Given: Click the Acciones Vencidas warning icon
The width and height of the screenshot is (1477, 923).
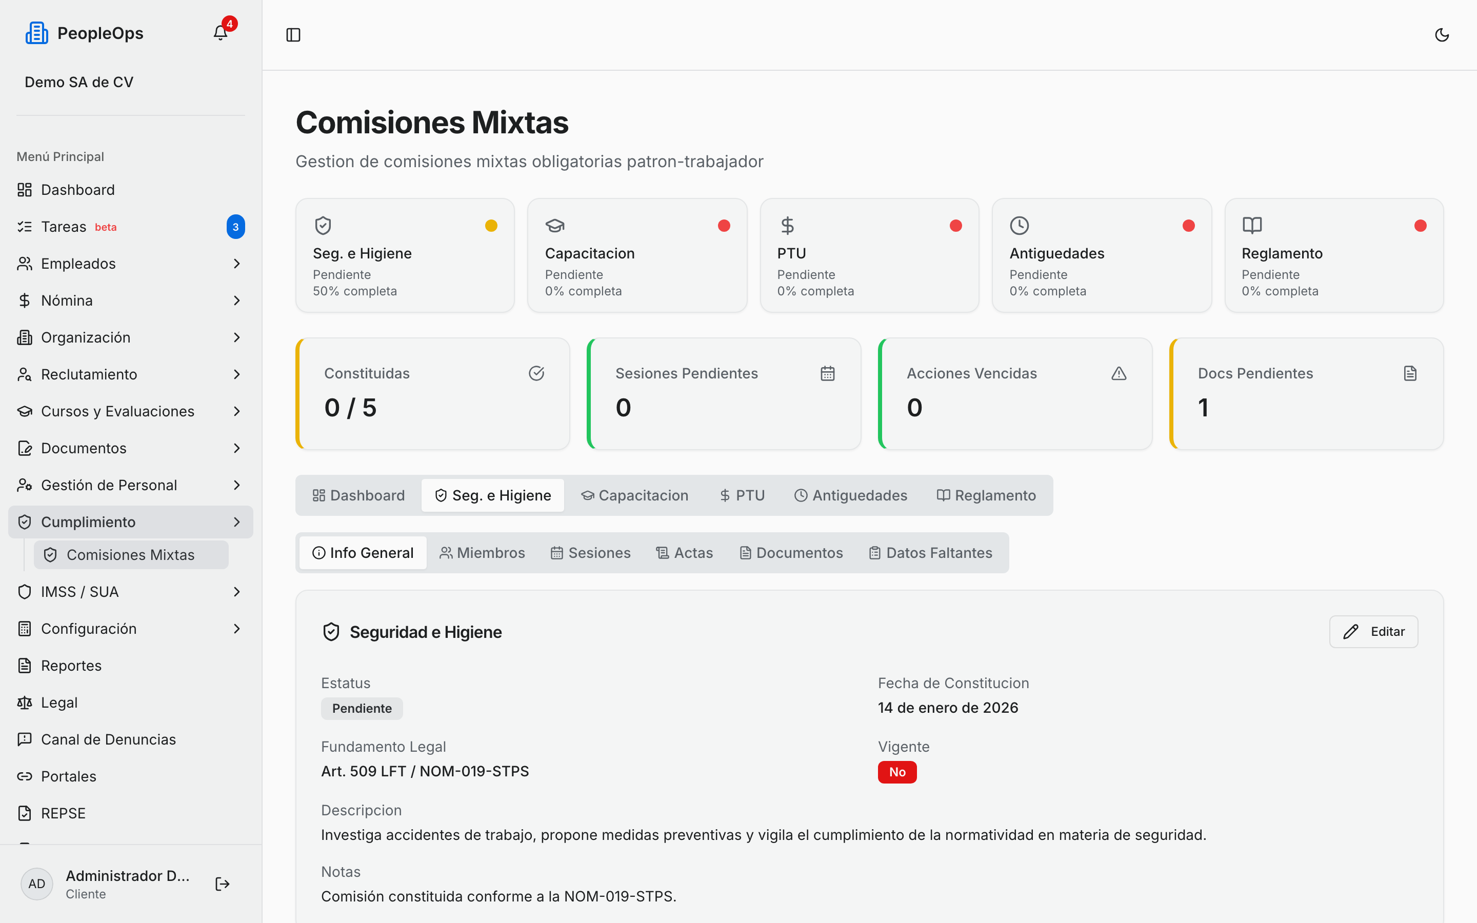Looking at the screenshot, I should tap(1119, 373).
